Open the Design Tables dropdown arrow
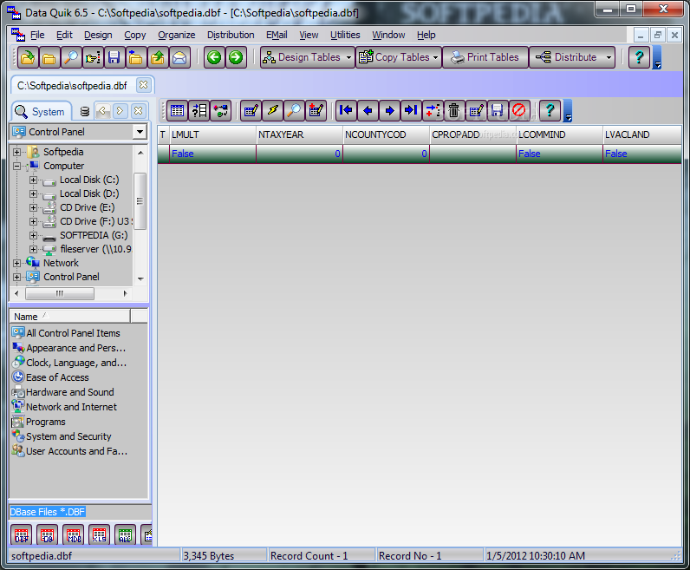The image size is (690, 570). (x=348, y=57)
